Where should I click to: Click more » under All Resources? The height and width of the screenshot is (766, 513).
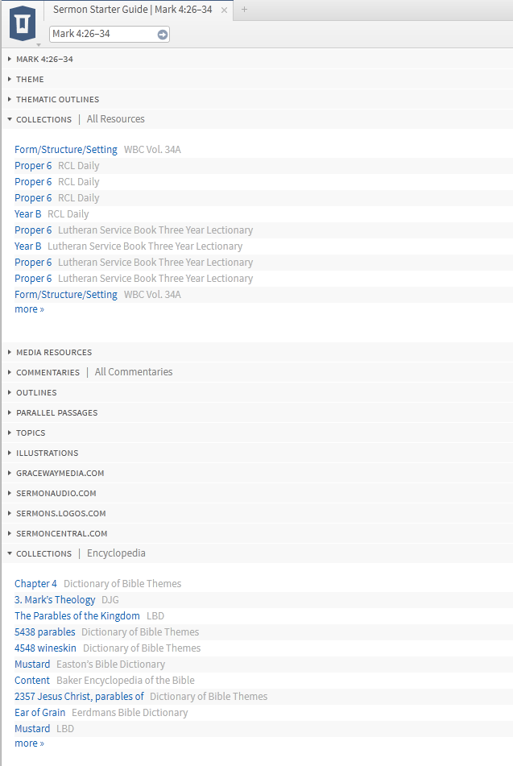coord(29,309)
